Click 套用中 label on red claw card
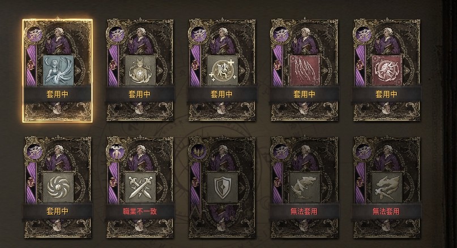This screenshot has height=248, width=457. point(304,94)
